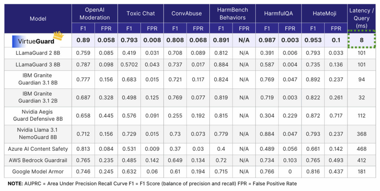Click Azure AI Content Safety's 0.813 F1

click(x=83, y=149)
